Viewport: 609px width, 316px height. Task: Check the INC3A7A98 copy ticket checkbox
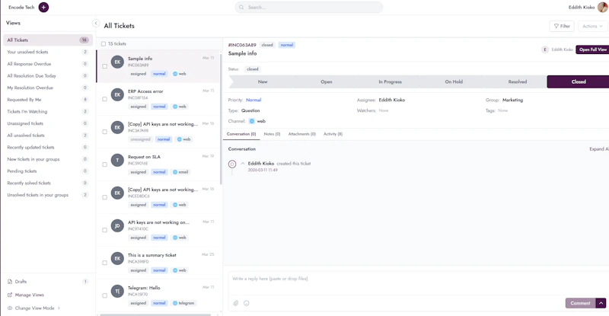[104, 132]
